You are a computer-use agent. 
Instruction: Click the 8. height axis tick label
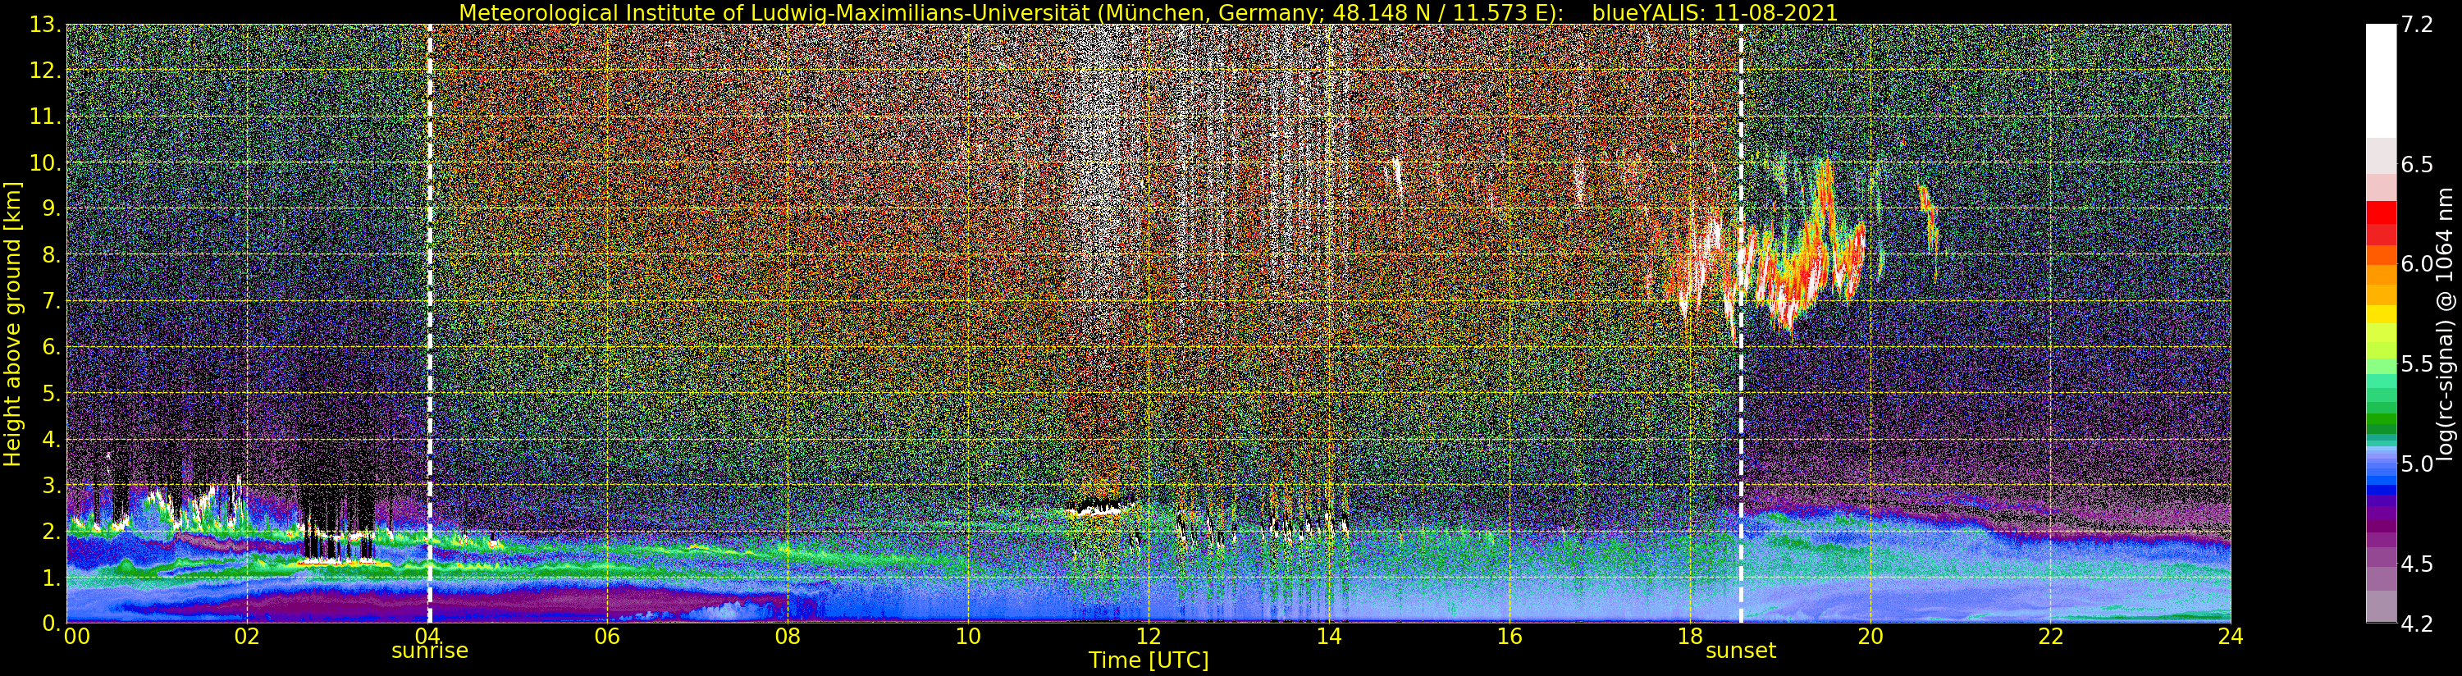pos(52,254)
